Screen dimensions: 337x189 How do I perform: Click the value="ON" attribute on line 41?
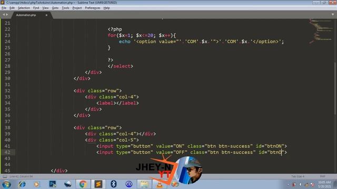coord(170,146)
